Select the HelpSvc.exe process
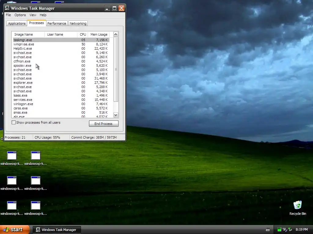Viewport: 313px width, 234px height. click(x=61, y=48)
